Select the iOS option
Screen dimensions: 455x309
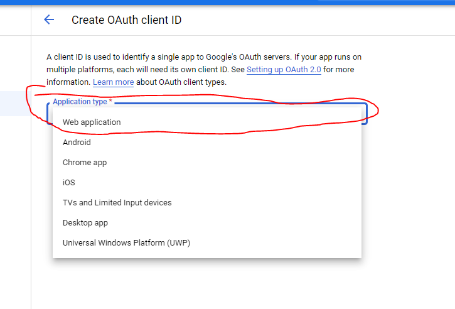(x=68, y=182)
